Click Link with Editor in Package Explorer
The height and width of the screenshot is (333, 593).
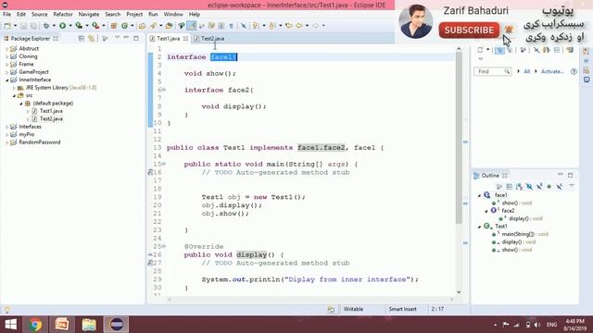coord(91,39)
